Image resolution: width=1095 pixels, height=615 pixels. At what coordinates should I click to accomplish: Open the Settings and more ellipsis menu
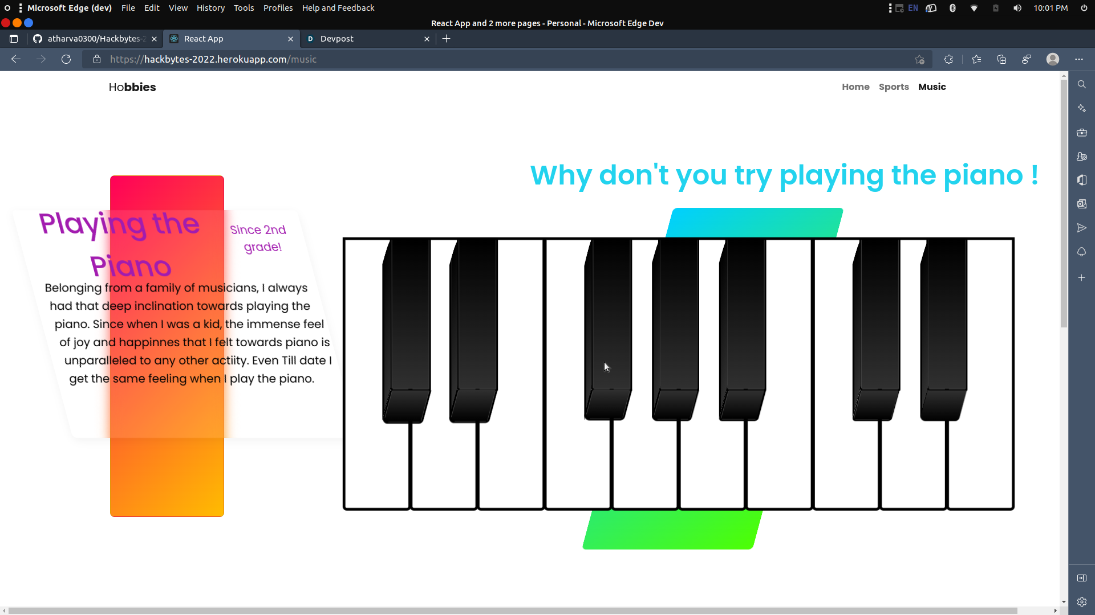[x=1079, y=59]
